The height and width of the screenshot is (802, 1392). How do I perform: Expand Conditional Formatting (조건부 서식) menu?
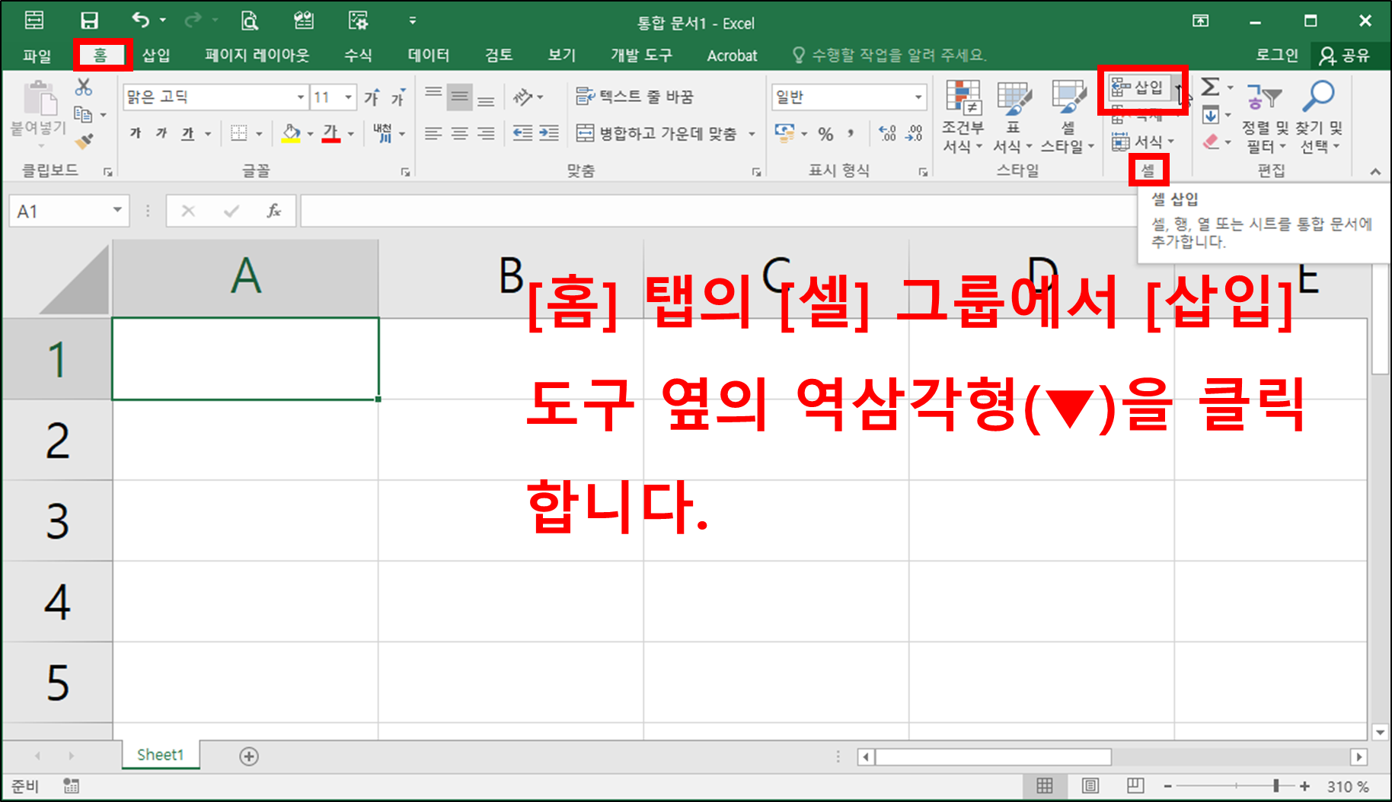(x=963, y=116)
